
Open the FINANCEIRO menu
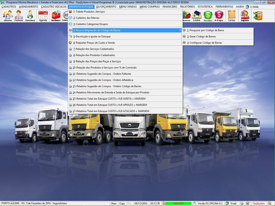170,7
